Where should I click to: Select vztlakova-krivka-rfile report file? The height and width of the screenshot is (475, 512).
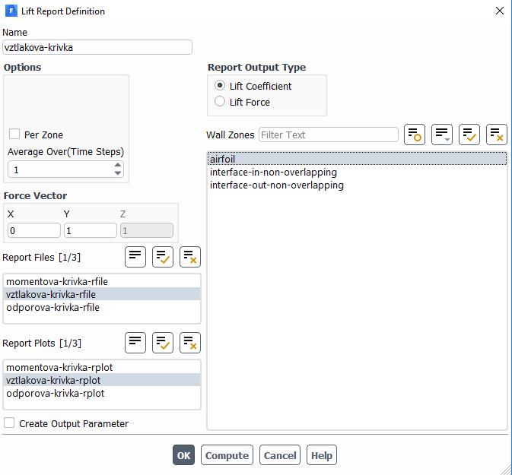coord(102,294)
